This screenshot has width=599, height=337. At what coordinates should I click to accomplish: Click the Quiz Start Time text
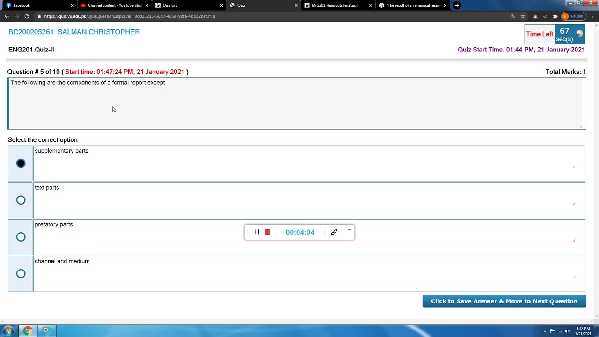tap(521, 50)
